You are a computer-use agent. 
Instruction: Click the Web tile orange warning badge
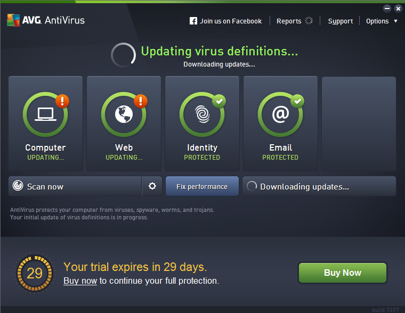[x=141, y=101]
